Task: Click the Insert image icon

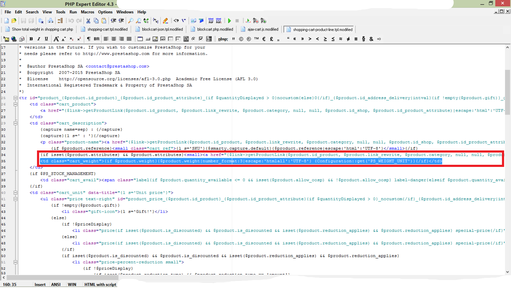Action: (x=6, y=39)
